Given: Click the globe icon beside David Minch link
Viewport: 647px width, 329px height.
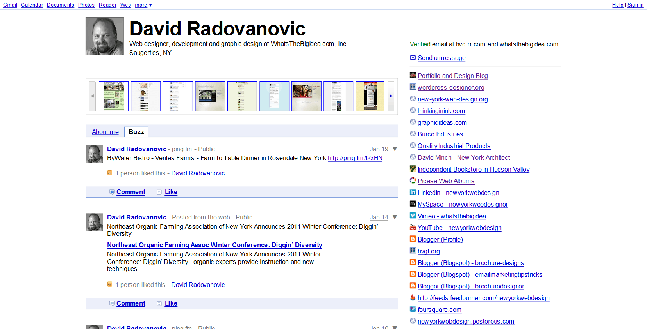Looking at the screenshot, I should (x=413, y=157).
